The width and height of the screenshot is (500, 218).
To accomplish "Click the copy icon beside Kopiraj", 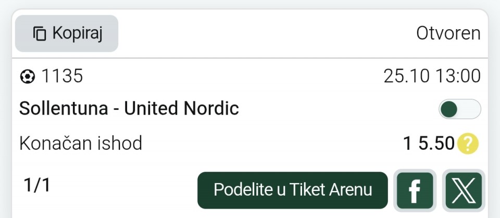I will pyautogui.click(x=40, y=34).
